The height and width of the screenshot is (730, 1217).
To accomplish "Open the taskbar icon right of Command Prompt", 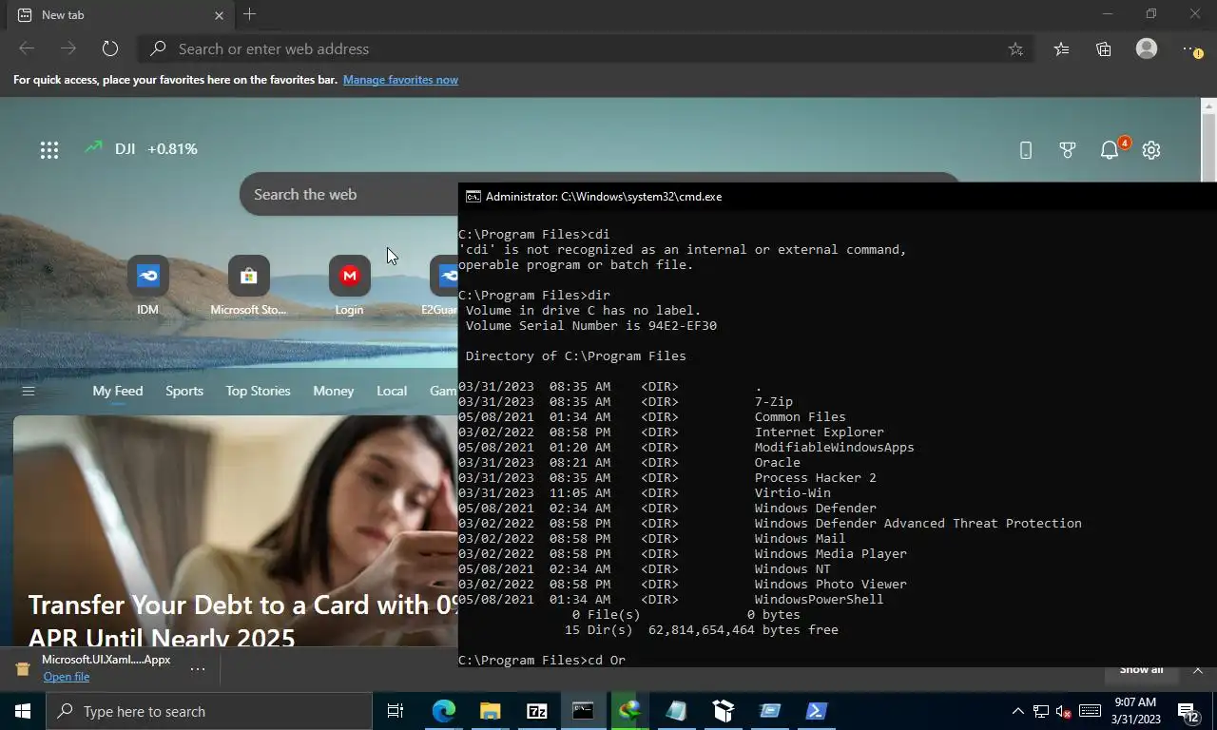I will 629,711.
